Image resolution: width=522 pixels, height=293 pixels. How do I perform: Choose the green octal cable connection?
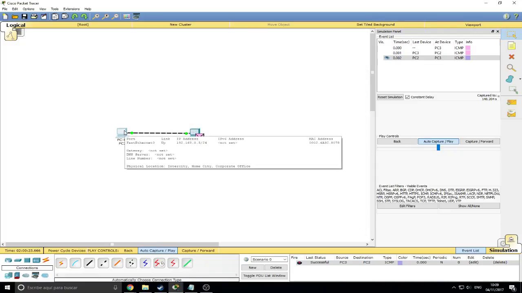tap(187, 263)
